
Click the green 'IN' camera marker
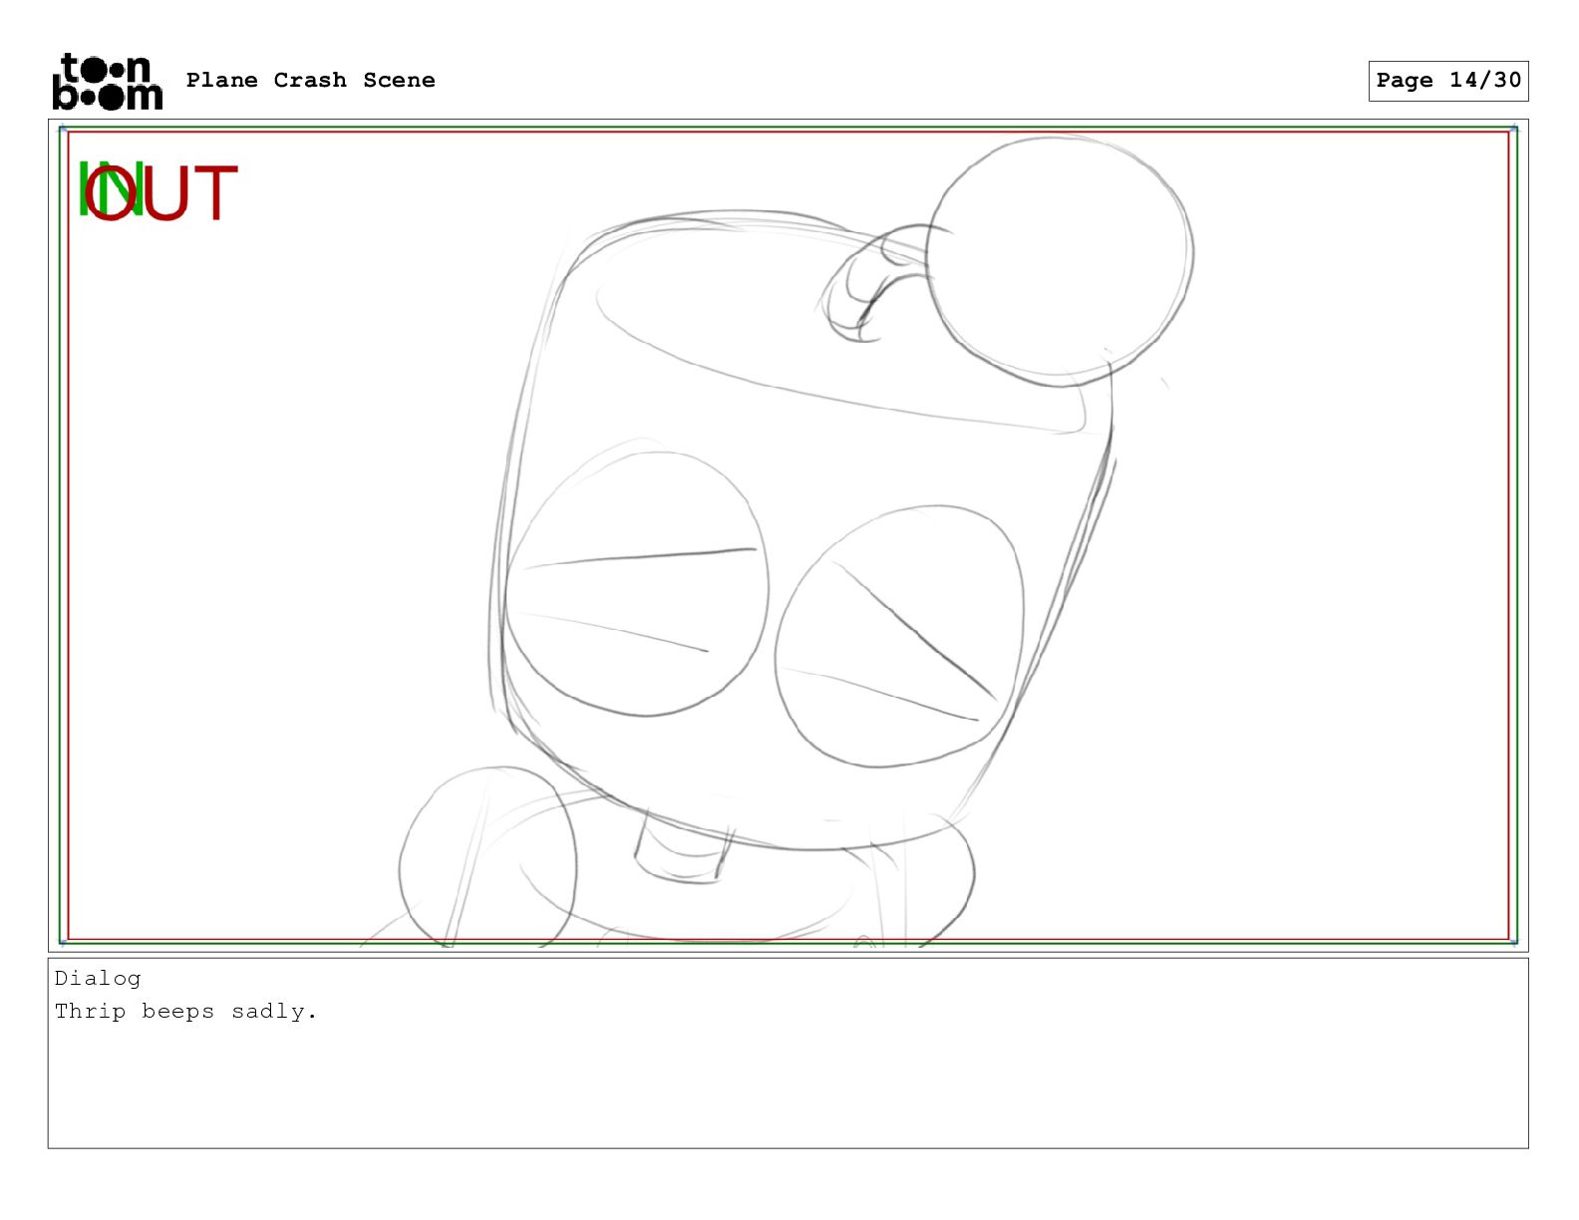tap(110, 189)
